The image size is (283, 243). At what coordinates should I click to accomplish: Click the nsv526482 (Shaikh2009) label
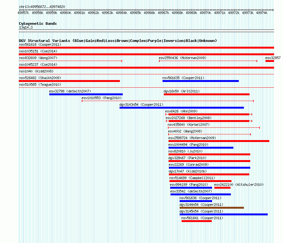point(40,78)
